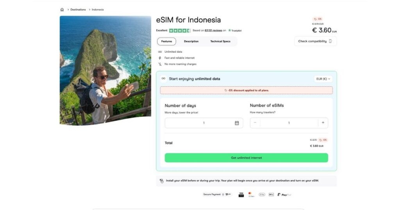Click the Google Pay icon

point(262,194)
